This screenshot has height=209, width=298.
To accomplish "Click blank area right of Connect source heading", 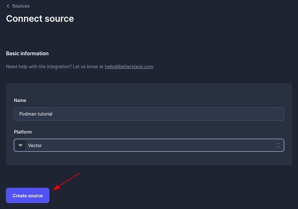I will click(183, 19).
